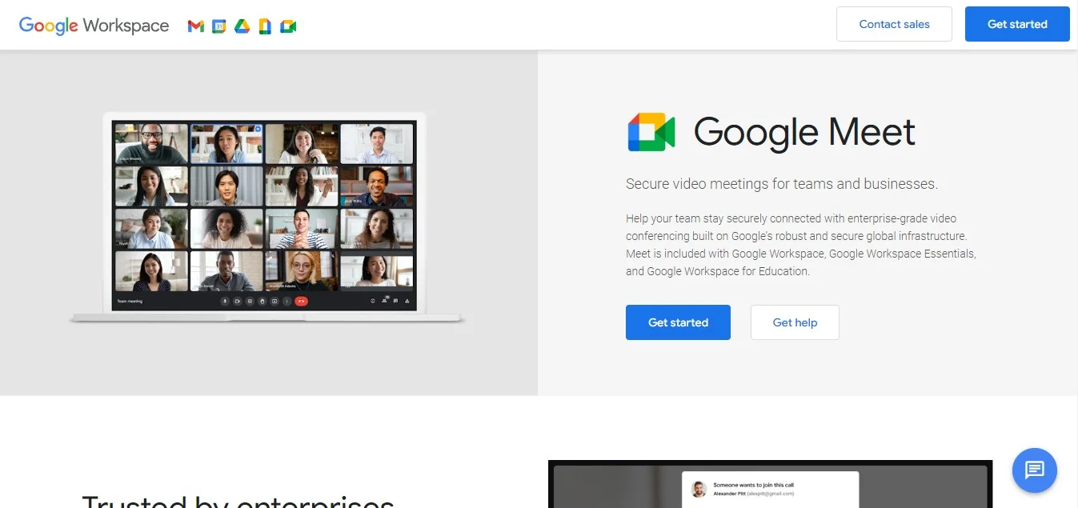Click the raise hand icon in laptop image

click(262, 301)
